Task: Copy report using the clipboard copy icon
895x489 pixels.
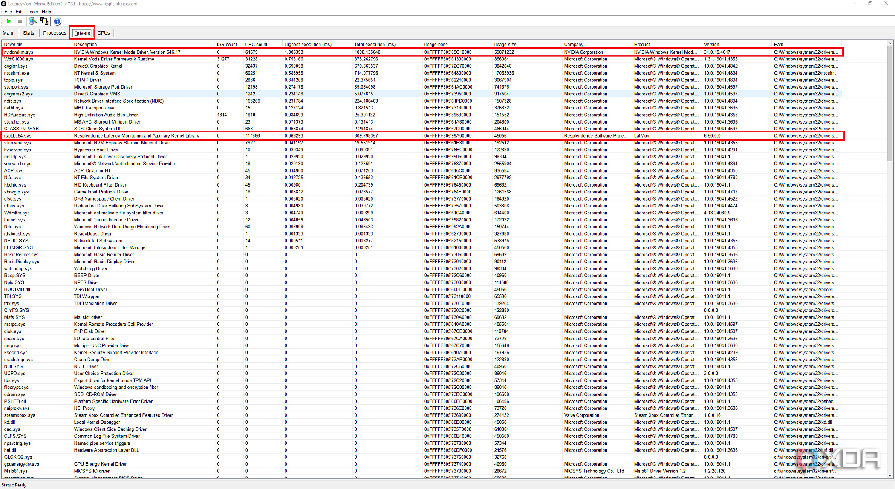Action: 44,21
